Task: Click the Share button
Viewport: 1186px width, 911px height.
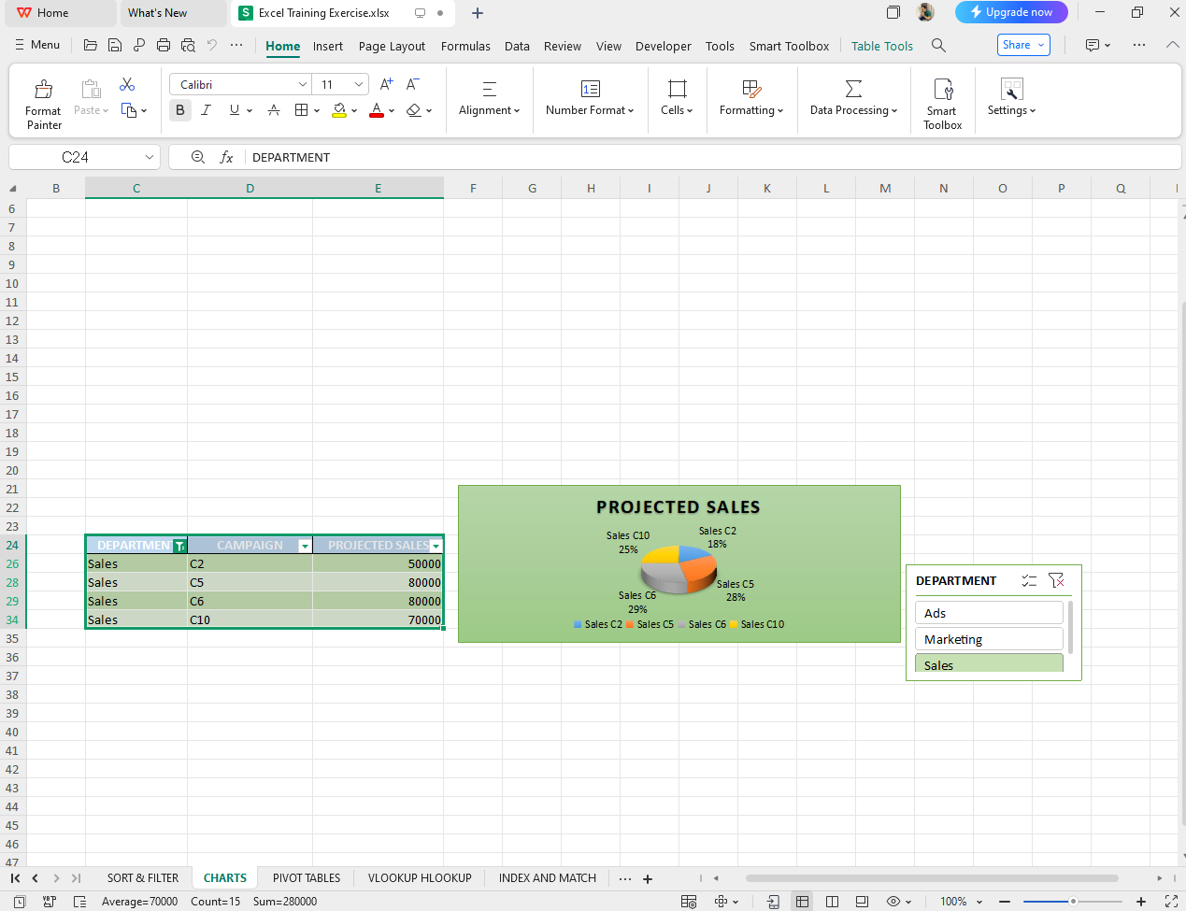Action: coord(1025,45)
